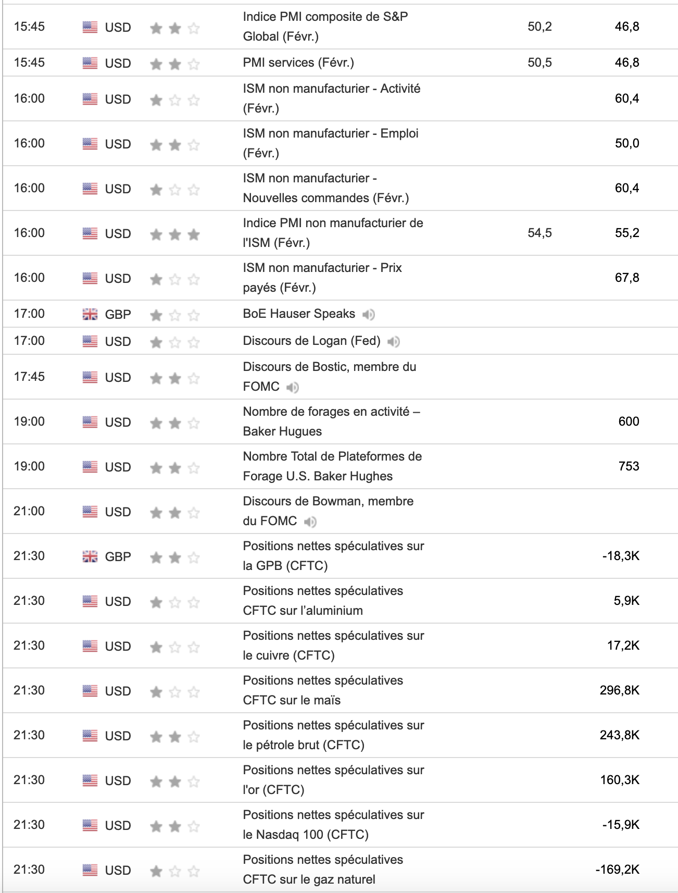678x893 pixels.
Task: Click speaker icon beside BoE Hauser Speaks
Action: (x=369, y=314)
